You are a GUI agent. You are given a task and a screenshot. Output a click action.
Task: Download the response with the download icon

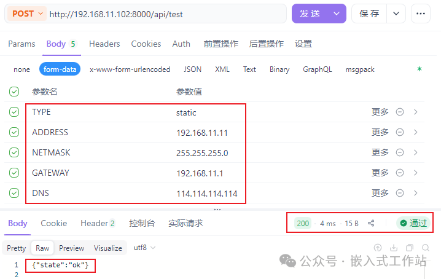tap(394, 248)
